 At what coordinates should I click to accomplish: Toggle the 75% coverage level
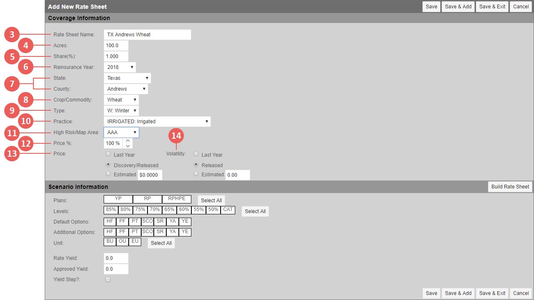pos(140,210)
